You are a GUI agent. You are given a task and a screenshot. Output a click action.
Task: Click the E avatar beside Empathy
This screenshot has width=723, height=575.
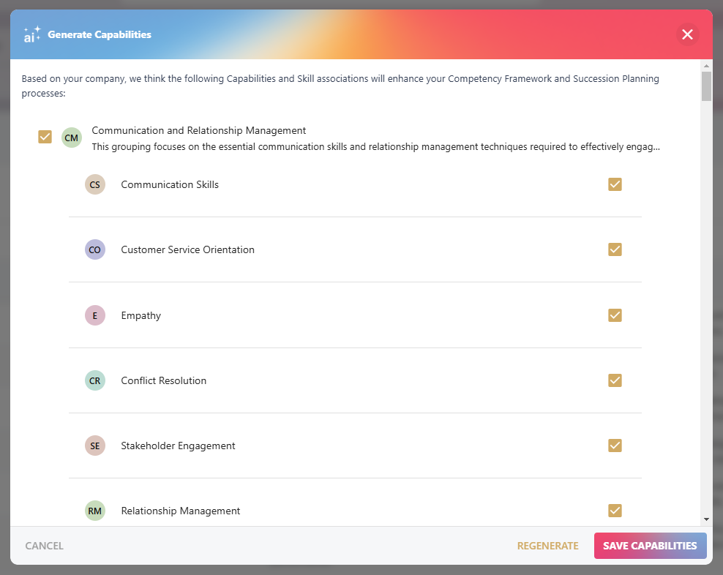(95, 315)
